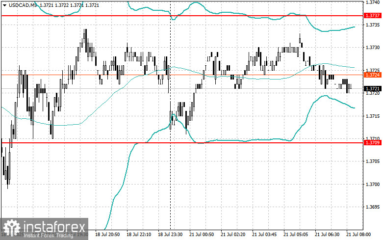Screen dimensions: 383x240
Task: Click the 1.3700 price scale value
Action: click(x=372, y=184)
